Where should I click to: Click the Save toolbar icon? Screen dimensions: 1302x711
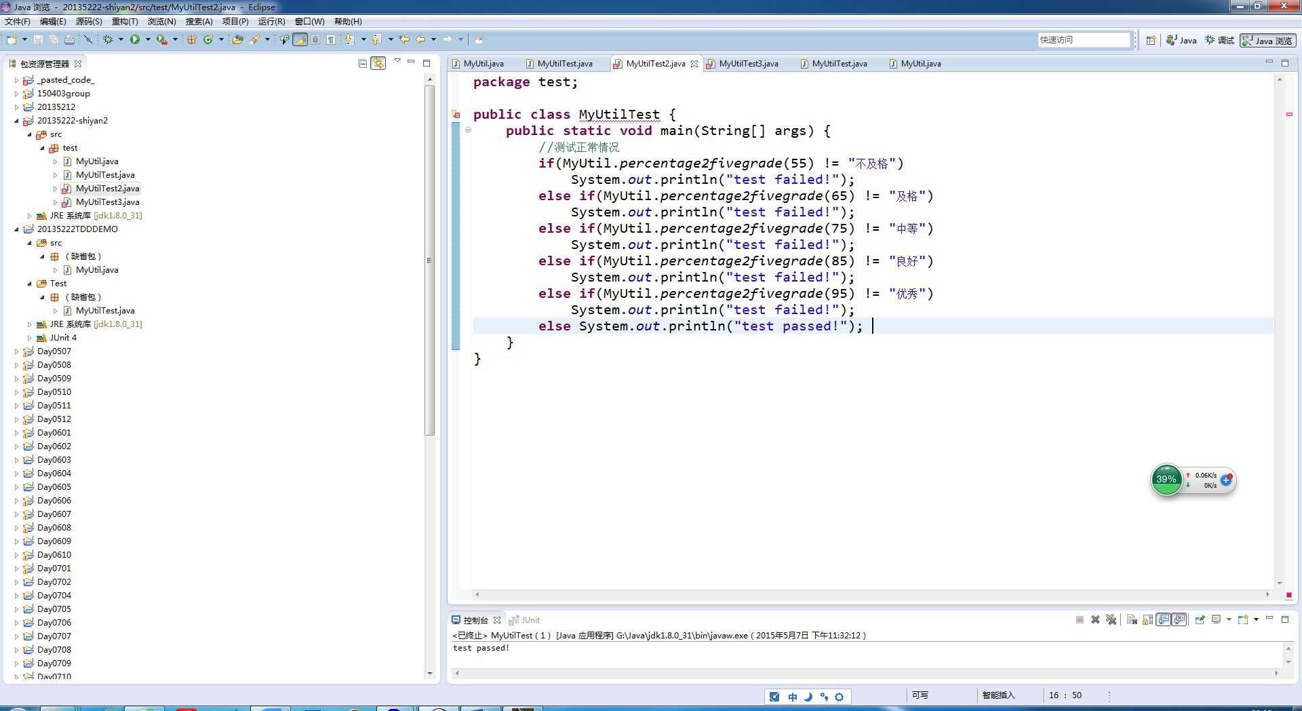click(x=38, y=40)
